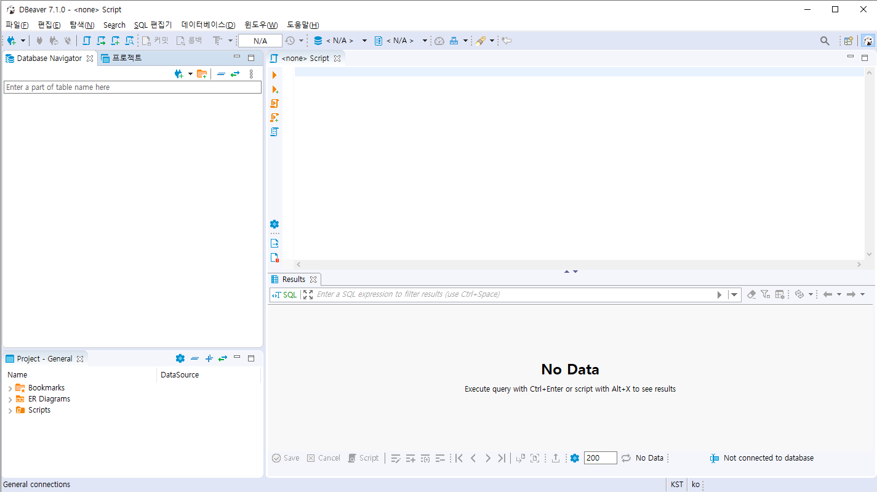Viewport: 877px width, 492px height.
Task: Open the Search menu
Action: coord(114,25)
